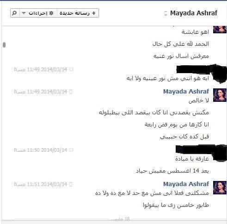This screenshot has height=224, width=227.
Task: Click the 11:51 2014/03/14 timestamp
Action: tap(41, 184)
